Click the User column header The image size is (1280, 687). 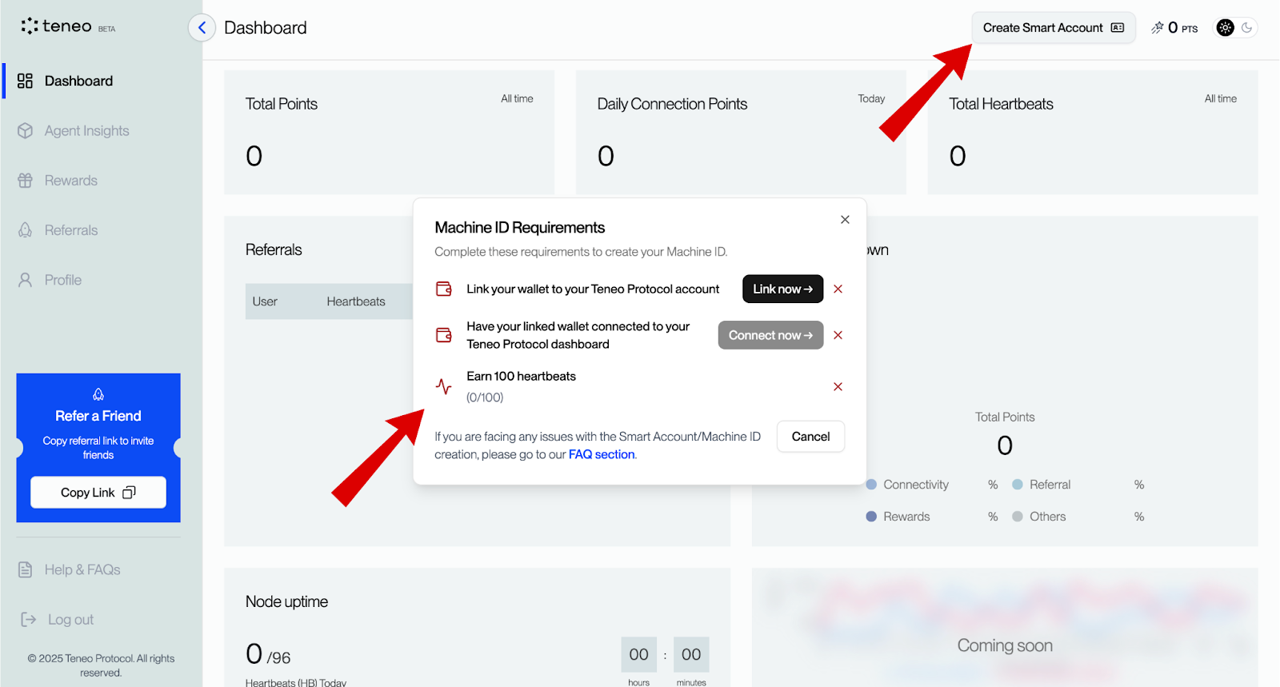tap(265, 302)
